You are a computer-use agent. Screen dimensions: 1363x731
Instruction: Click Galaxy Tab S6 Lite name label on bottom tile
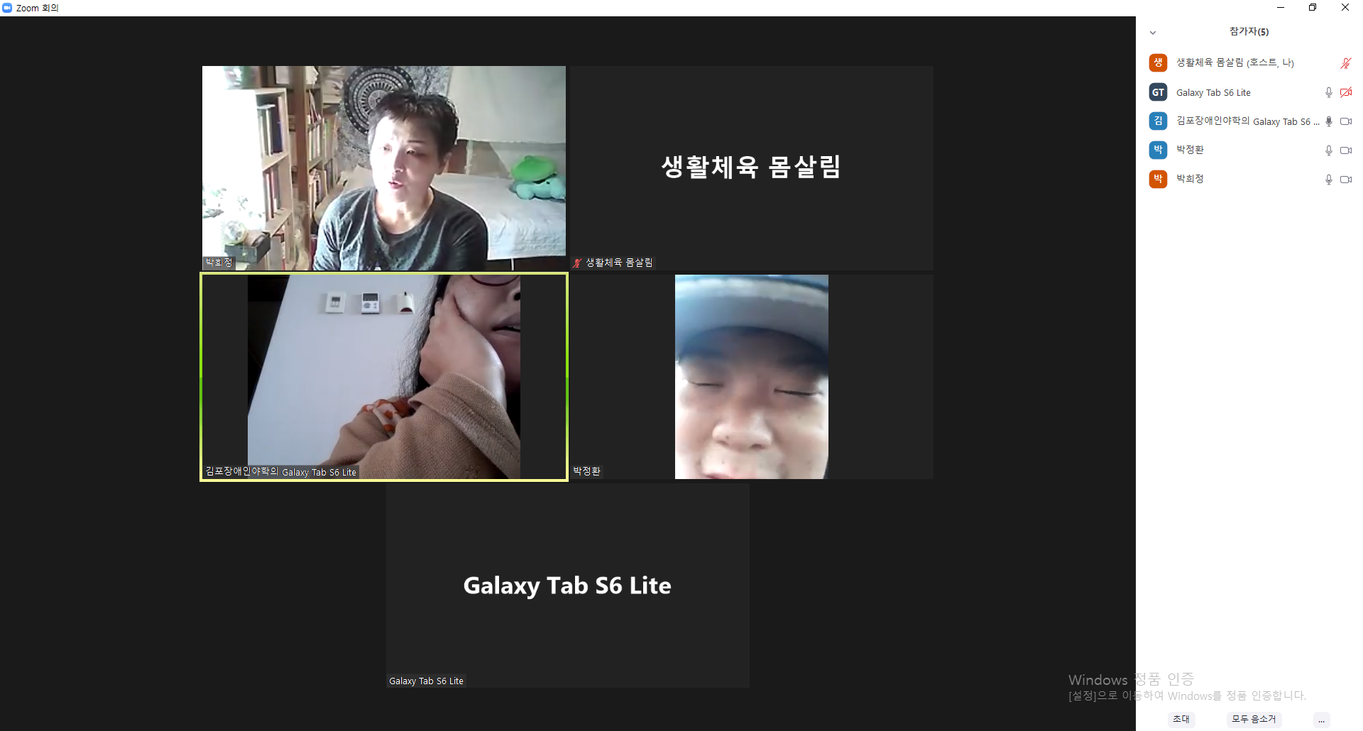[426, 681]
